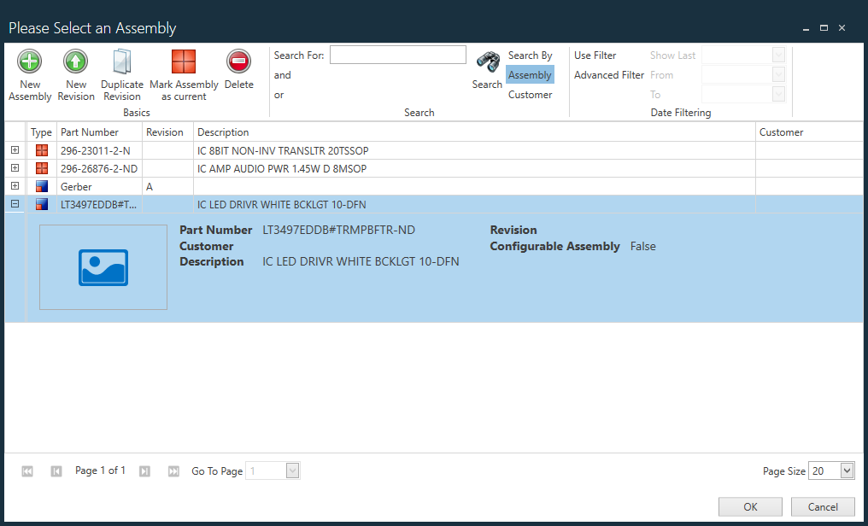
Task: Confirm selection with OK
Action: pos(749,506)
